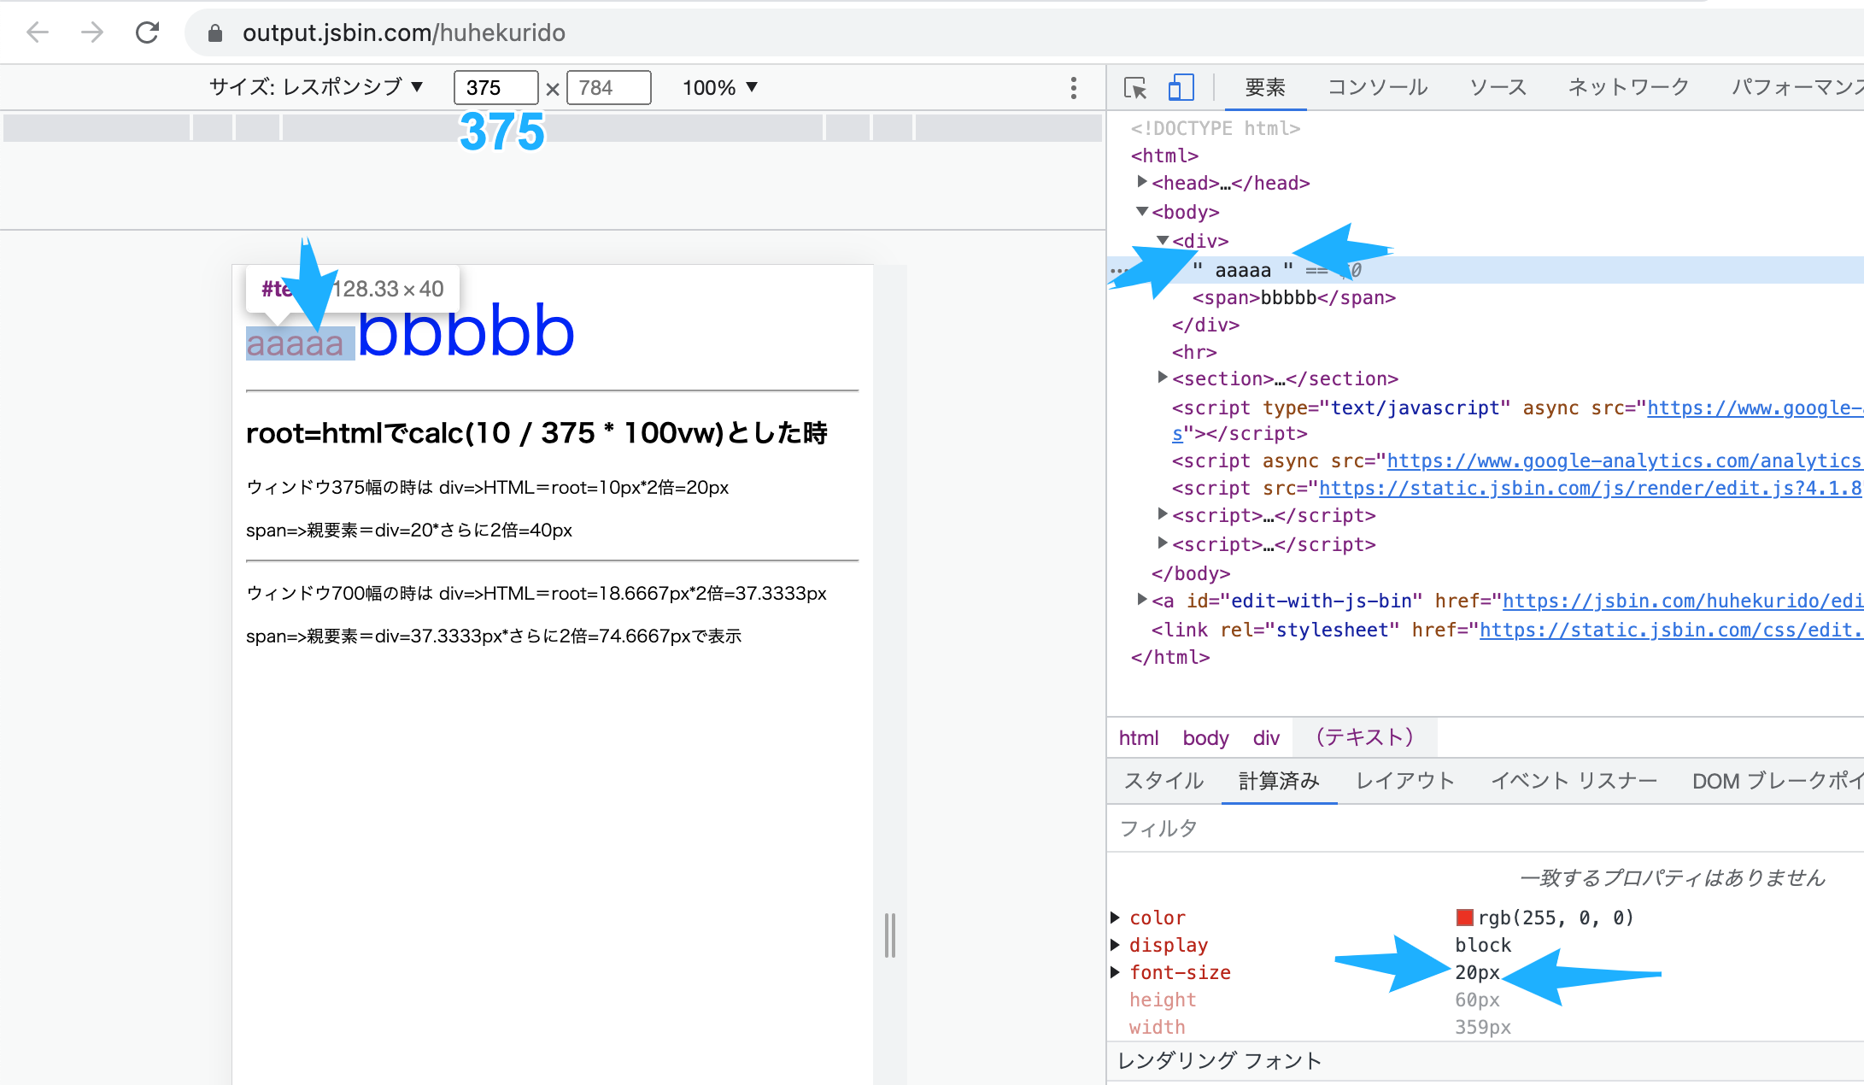1864x1085 pixels.
Task: Select the DOCTYPE html row
Action: (1215, 128)
